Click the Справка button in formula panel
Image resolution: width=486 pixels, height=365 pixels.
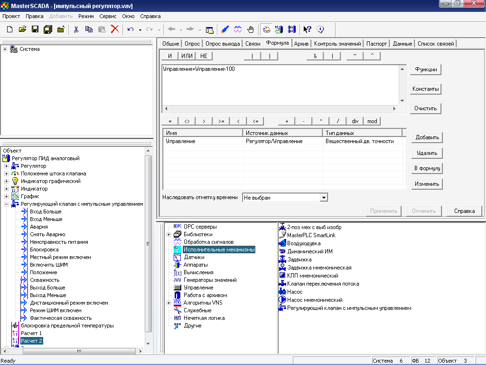coord(464,211)
